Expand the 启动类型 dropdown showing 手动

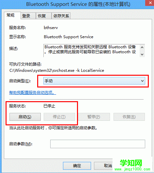(94, 81)
